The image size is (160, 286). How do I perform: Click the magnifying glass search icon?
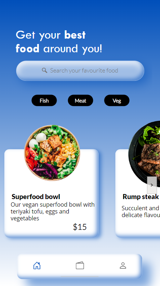44,70
